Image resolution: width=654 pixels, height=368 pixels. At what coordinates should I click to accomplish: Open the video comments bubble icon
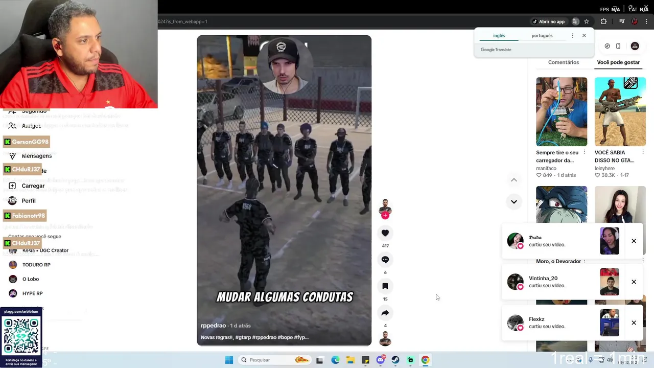click(x=385, y=260)
